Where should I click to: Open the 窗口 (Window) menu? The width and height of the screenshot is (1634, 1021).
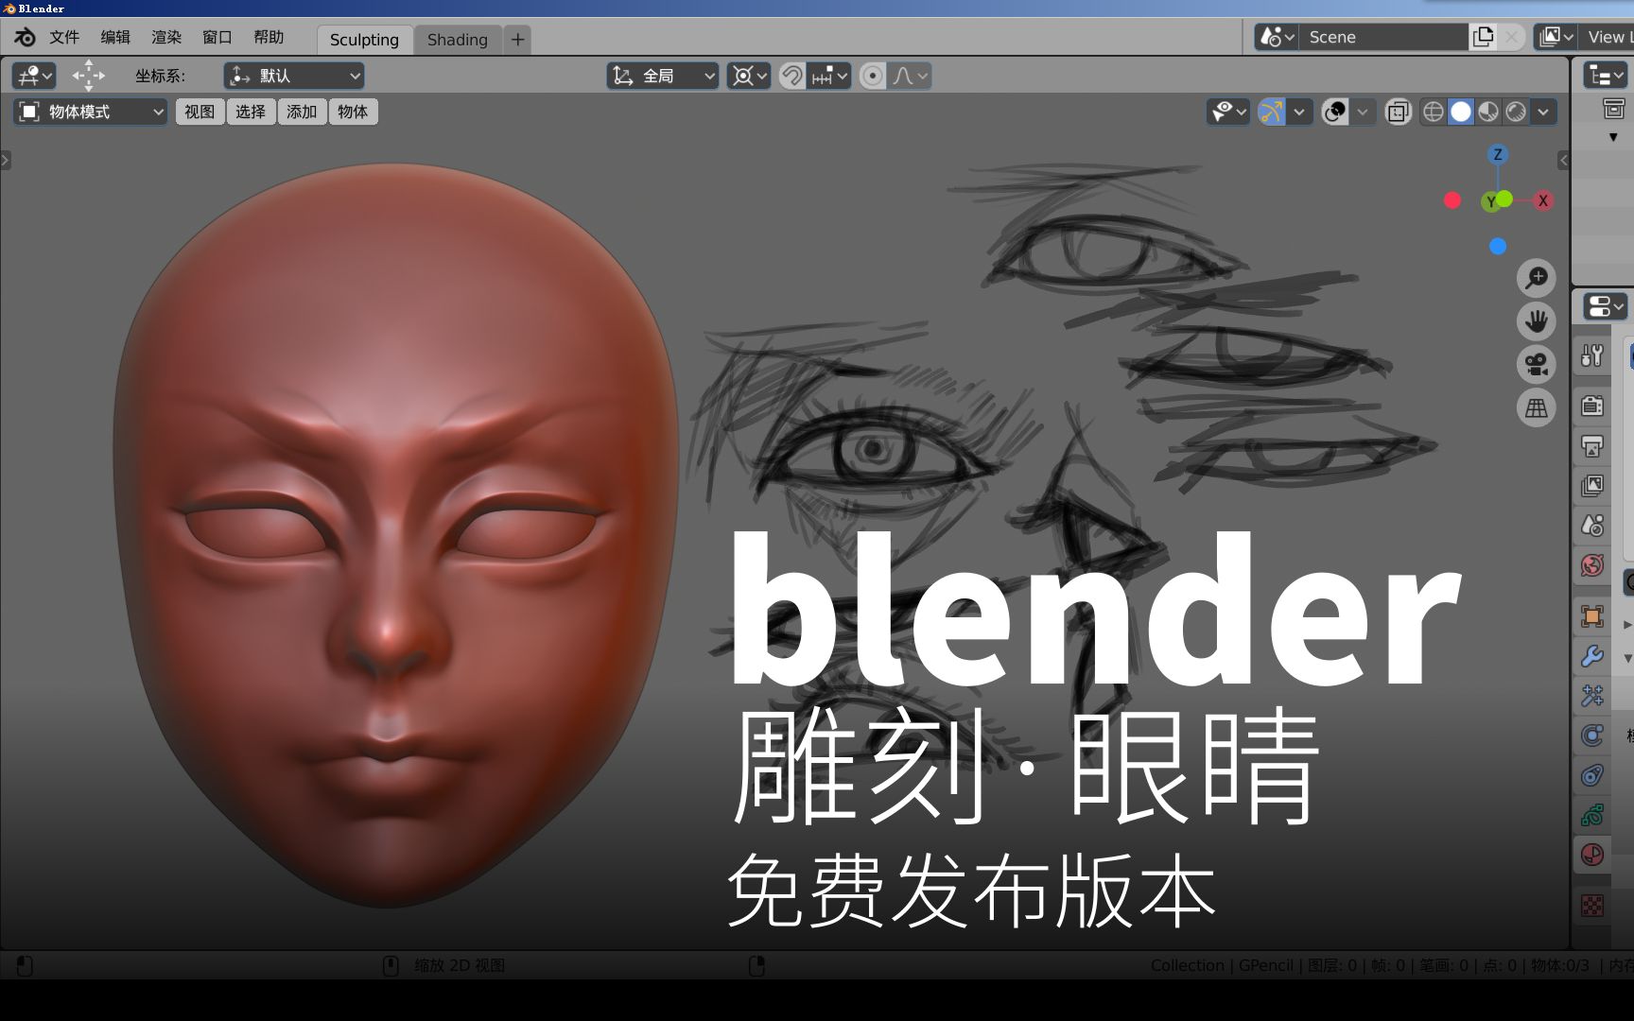coord(217,37)
